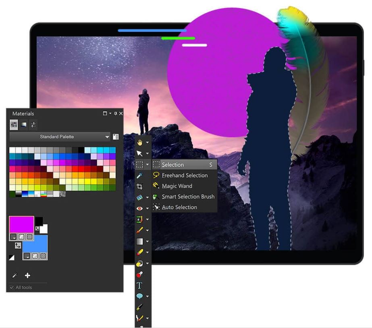
Task: Click the add swatch plus button
Action: pos(27,275)
